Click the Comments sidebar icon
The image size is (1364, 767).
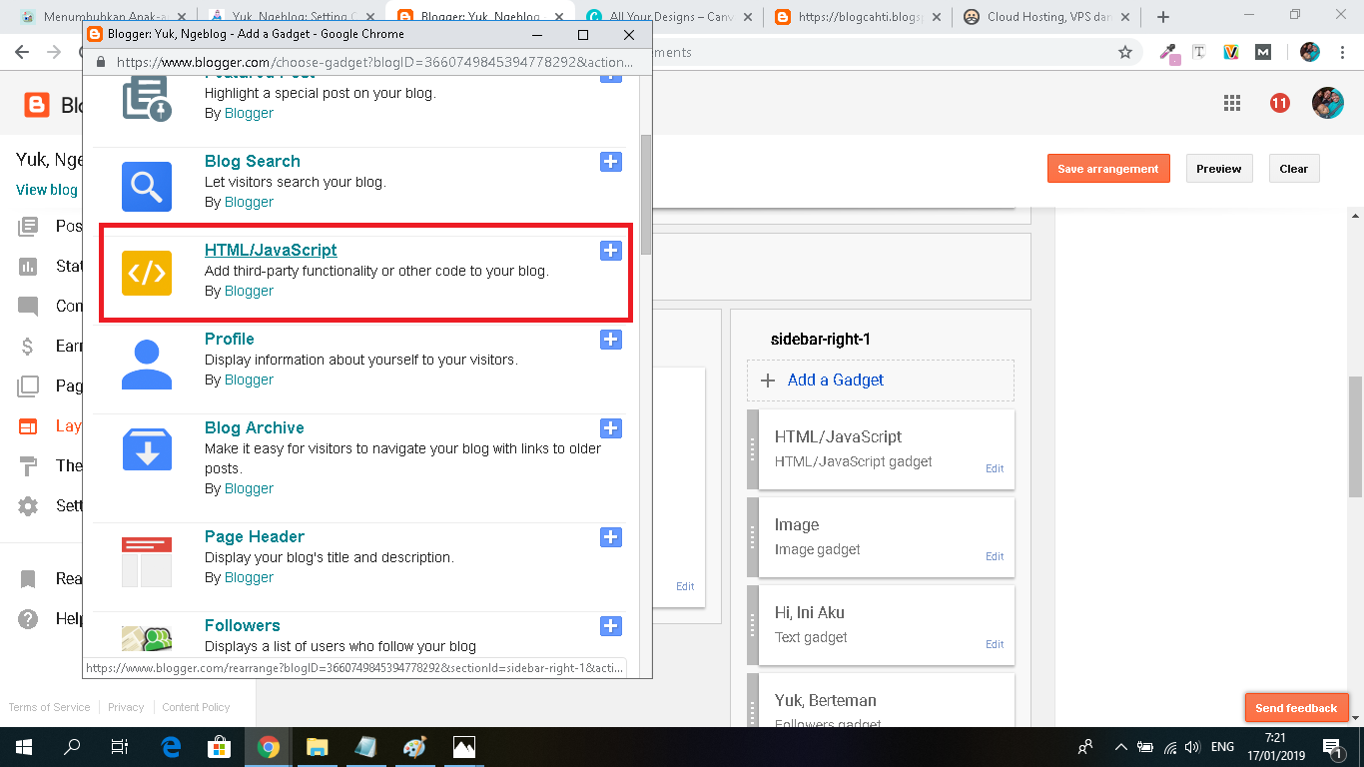tap(28, 307)
